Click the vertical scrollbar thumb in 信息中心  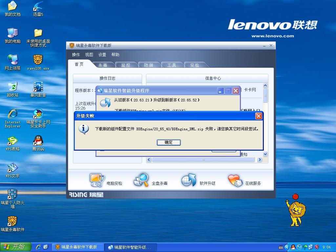click(265, 95)
